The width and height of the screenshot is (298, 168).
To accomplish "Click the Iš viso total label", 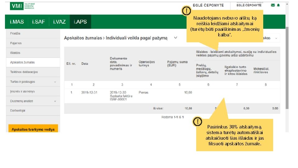I will [x=158, y=108].
